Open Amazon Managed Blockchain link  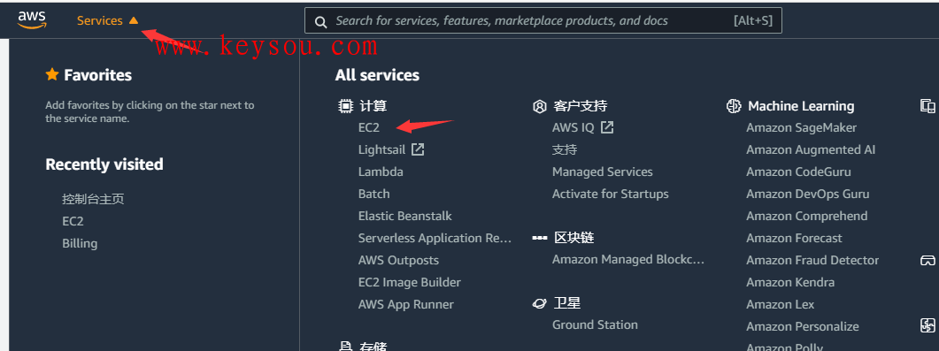click(x=628, y=260)
